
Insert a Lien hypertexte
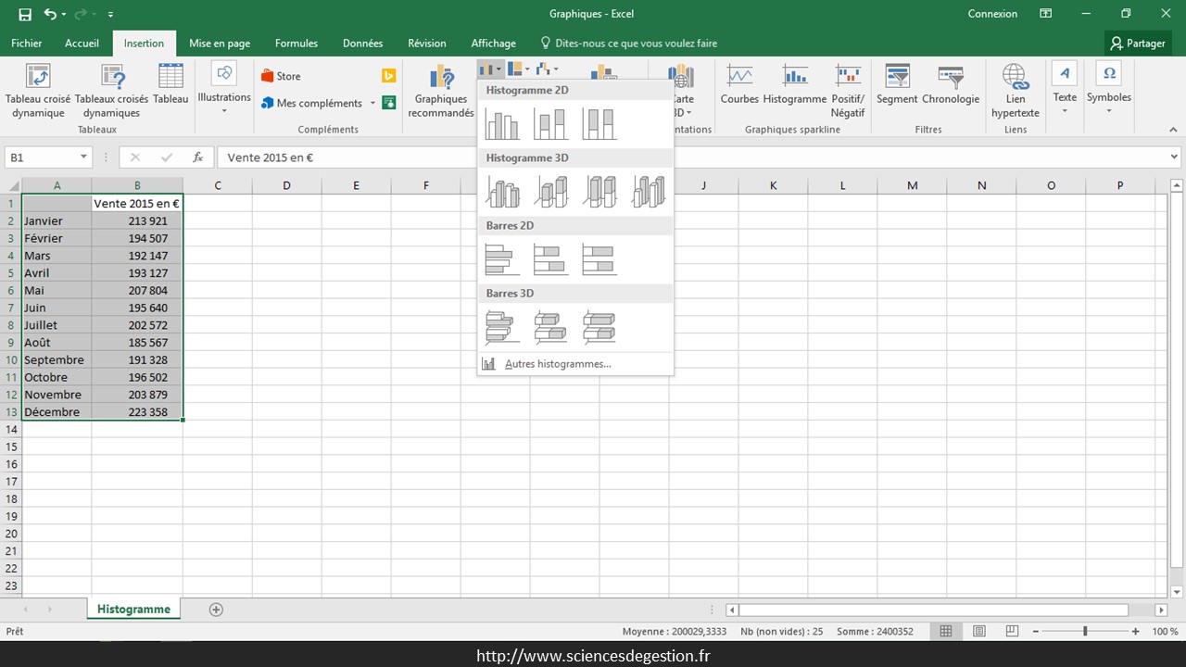(1015, 91)
